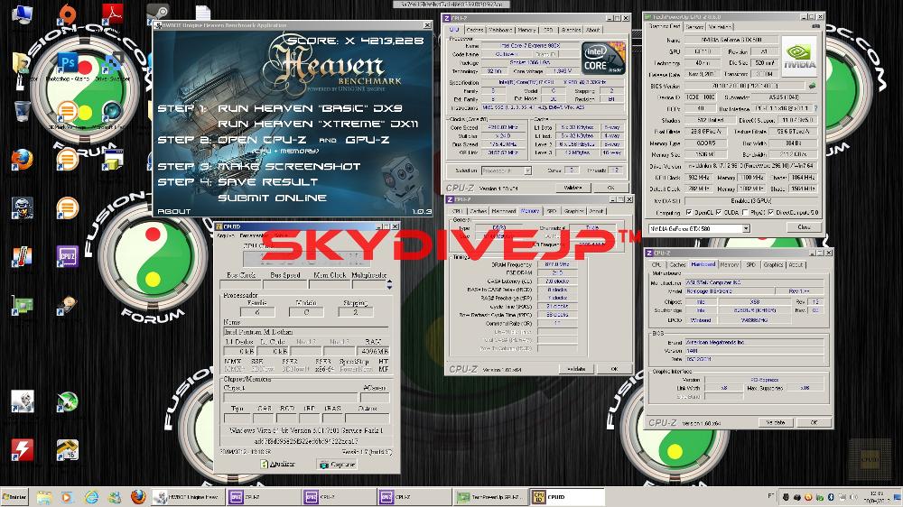
Task: Toggle the OpenCL checkbox in GPU-Z
Action: (689, 212)
